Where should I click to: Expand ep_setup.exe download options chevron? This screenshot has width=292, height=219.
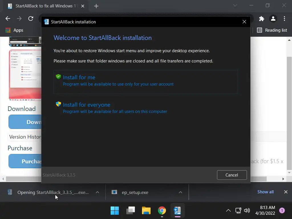[180, 192]
